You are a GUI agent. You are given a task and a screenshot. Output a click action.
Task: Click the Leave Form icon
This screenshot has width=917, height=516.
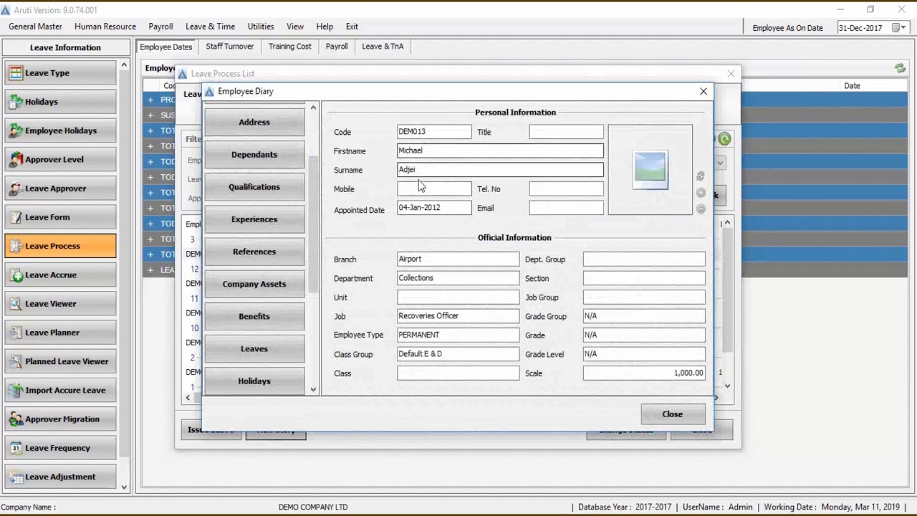(x=16, y=217)
